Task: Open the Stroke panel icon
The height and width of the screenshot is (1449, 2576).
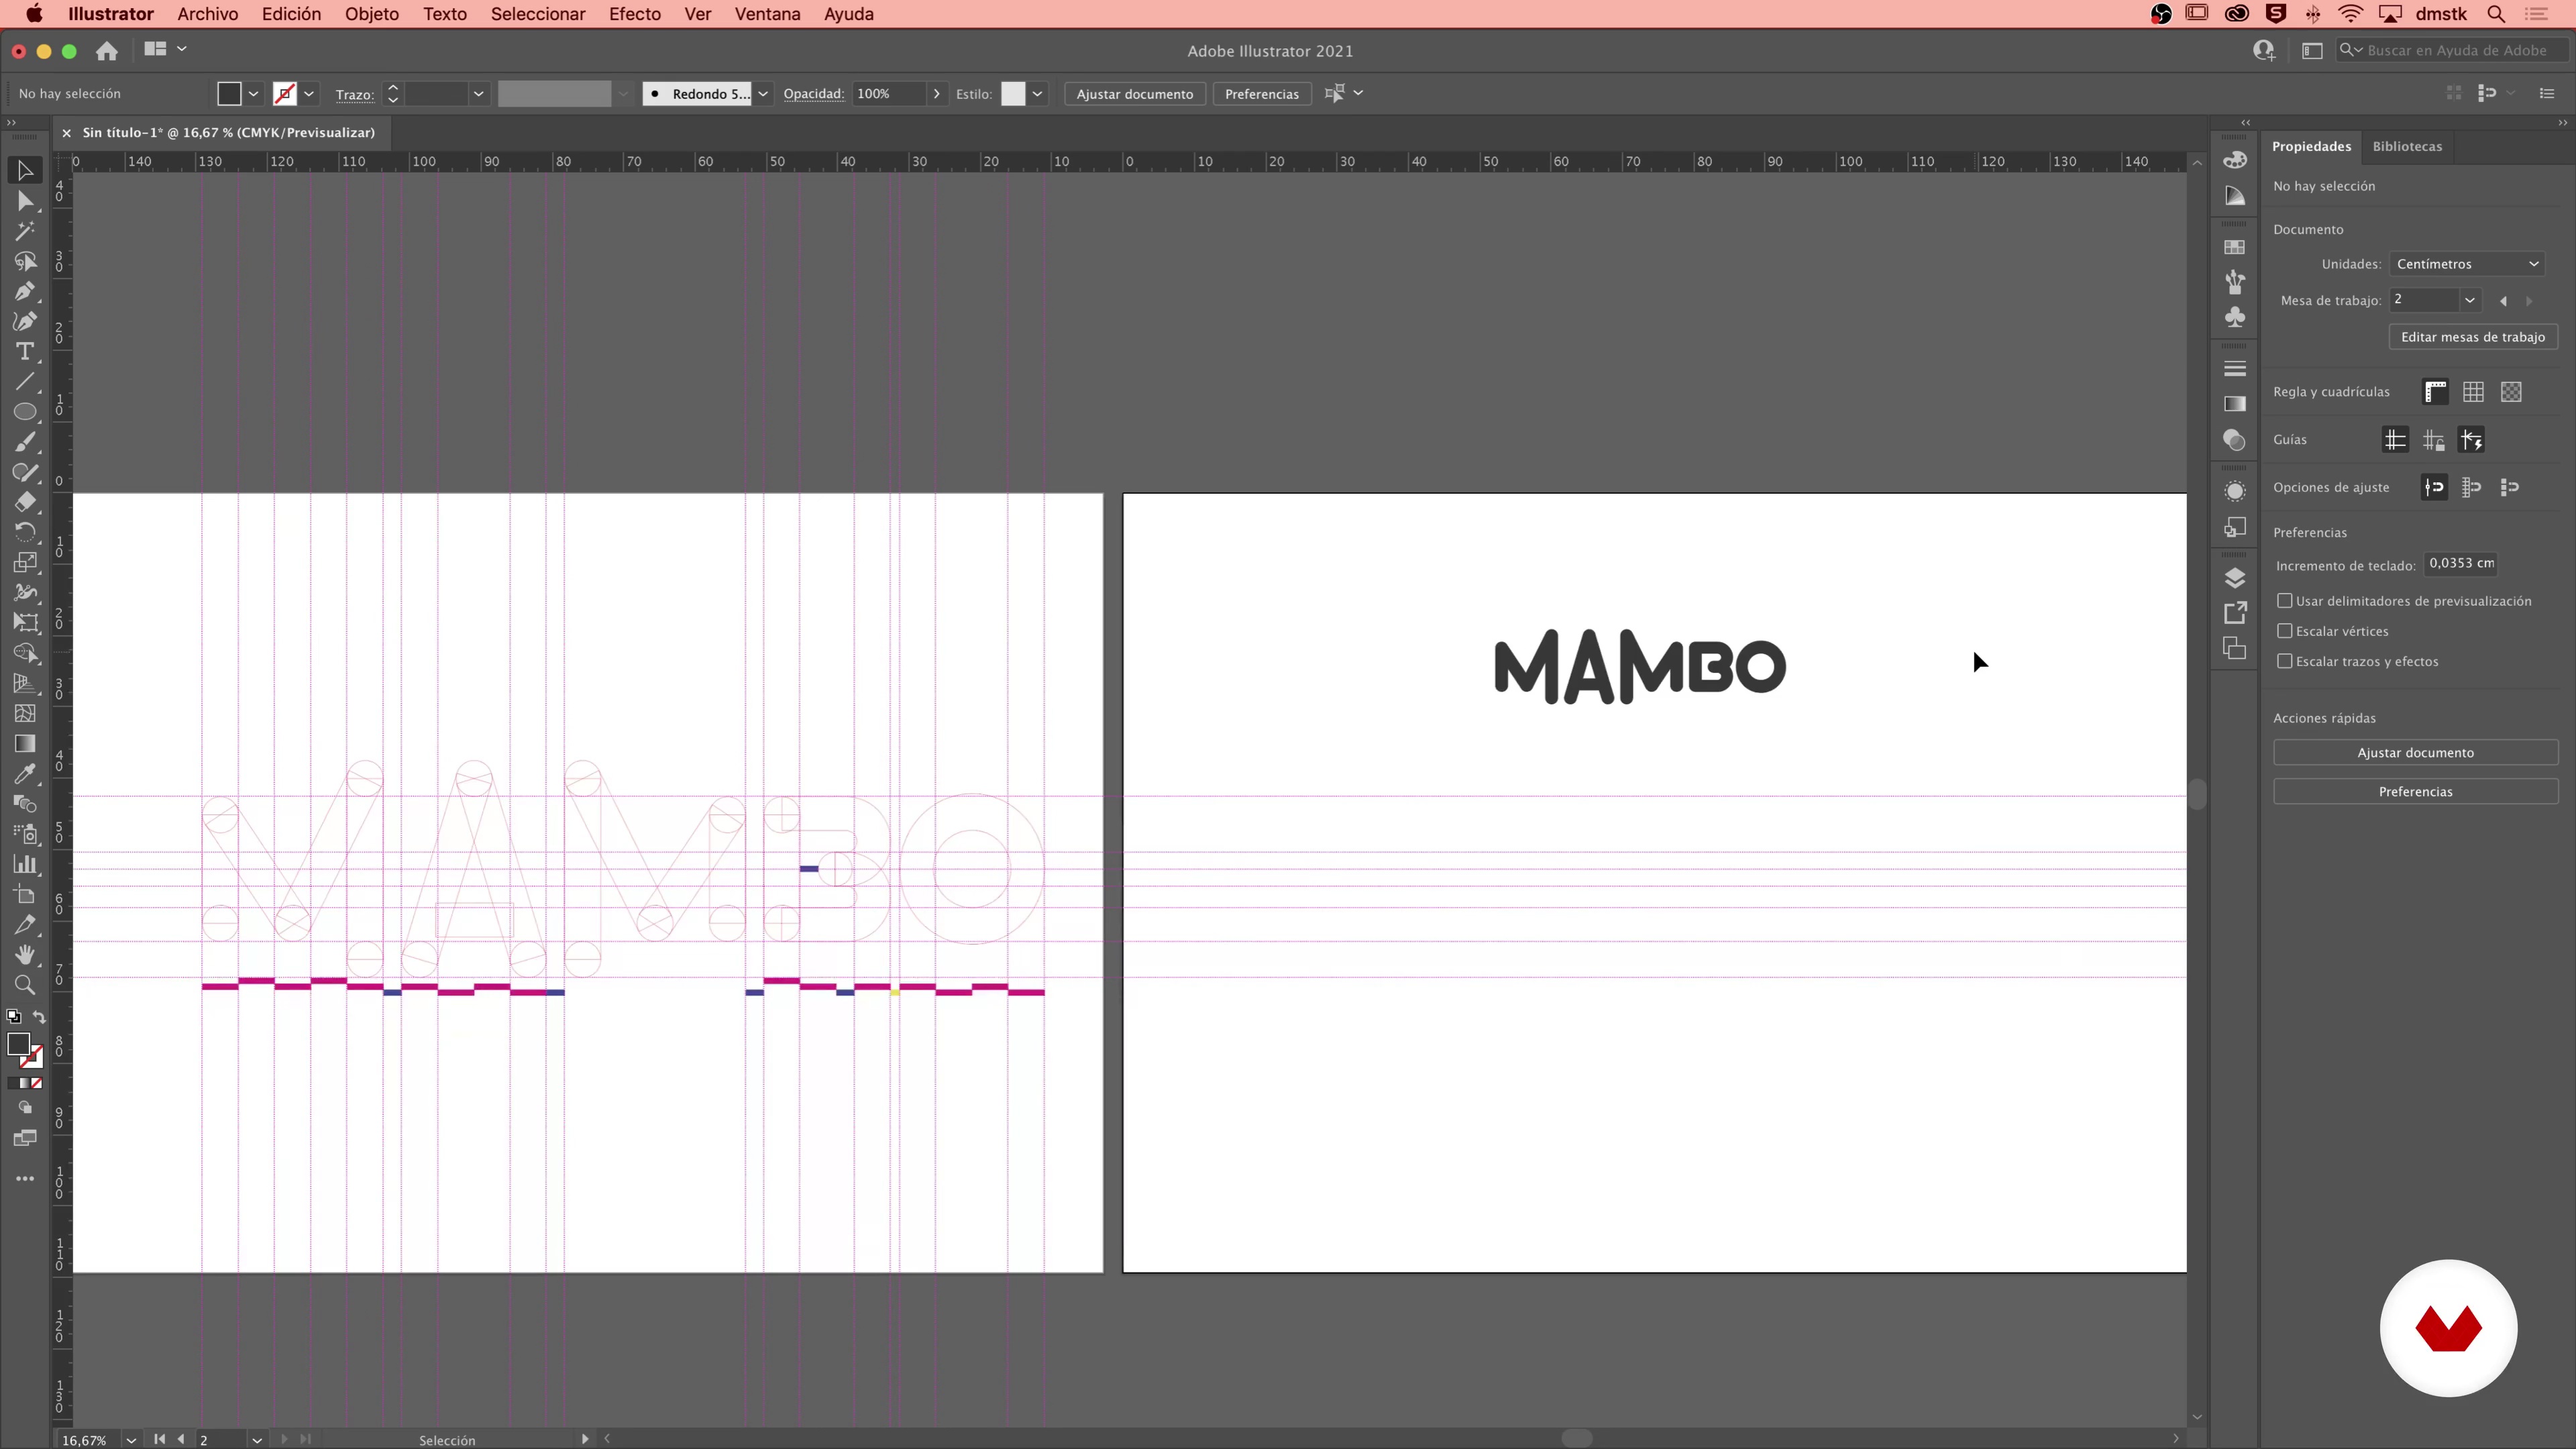Action: [x=2235, y=369]
